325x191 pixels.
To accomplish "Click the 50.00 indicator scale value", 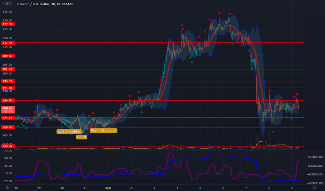I will tap(8, 158).
